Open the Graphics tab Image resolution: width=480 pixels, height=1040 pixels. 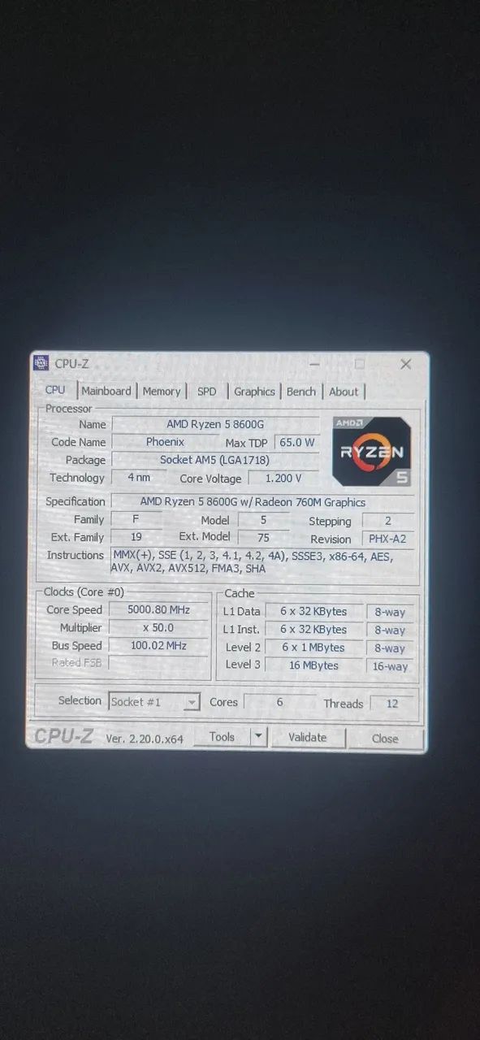[x=254, y=392]
